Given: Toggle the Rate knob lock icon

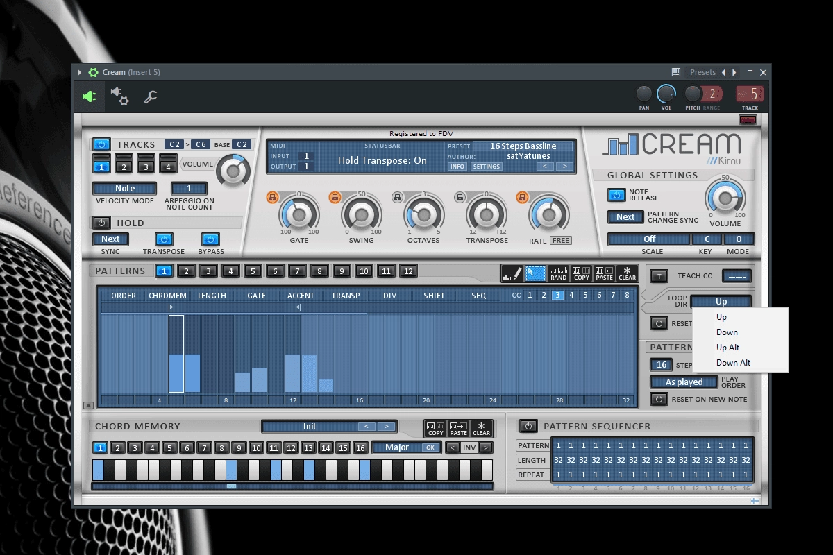Looking at the screenshot, I should (x=522, y=198).
